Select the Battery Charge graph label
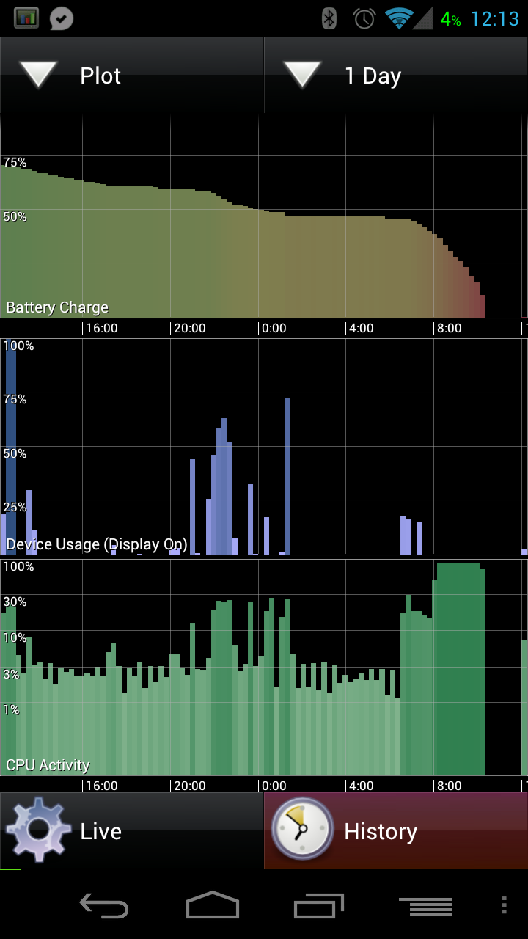 (x=57, y=307)
